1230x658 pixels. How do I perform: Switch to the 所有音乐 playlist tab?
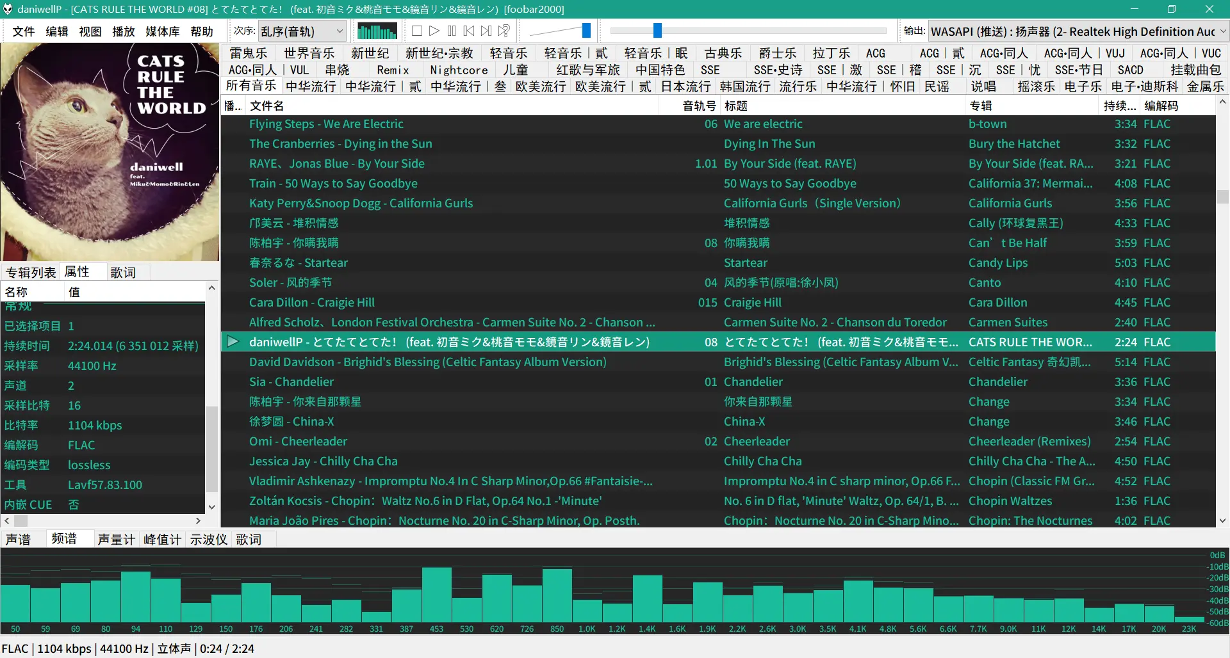(x=251, y=86)
